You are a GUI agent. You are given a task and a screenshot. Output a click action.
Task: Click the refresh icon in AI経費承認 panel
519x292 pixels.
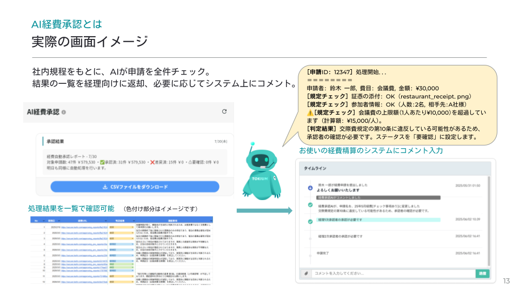[x=224, y=111]
